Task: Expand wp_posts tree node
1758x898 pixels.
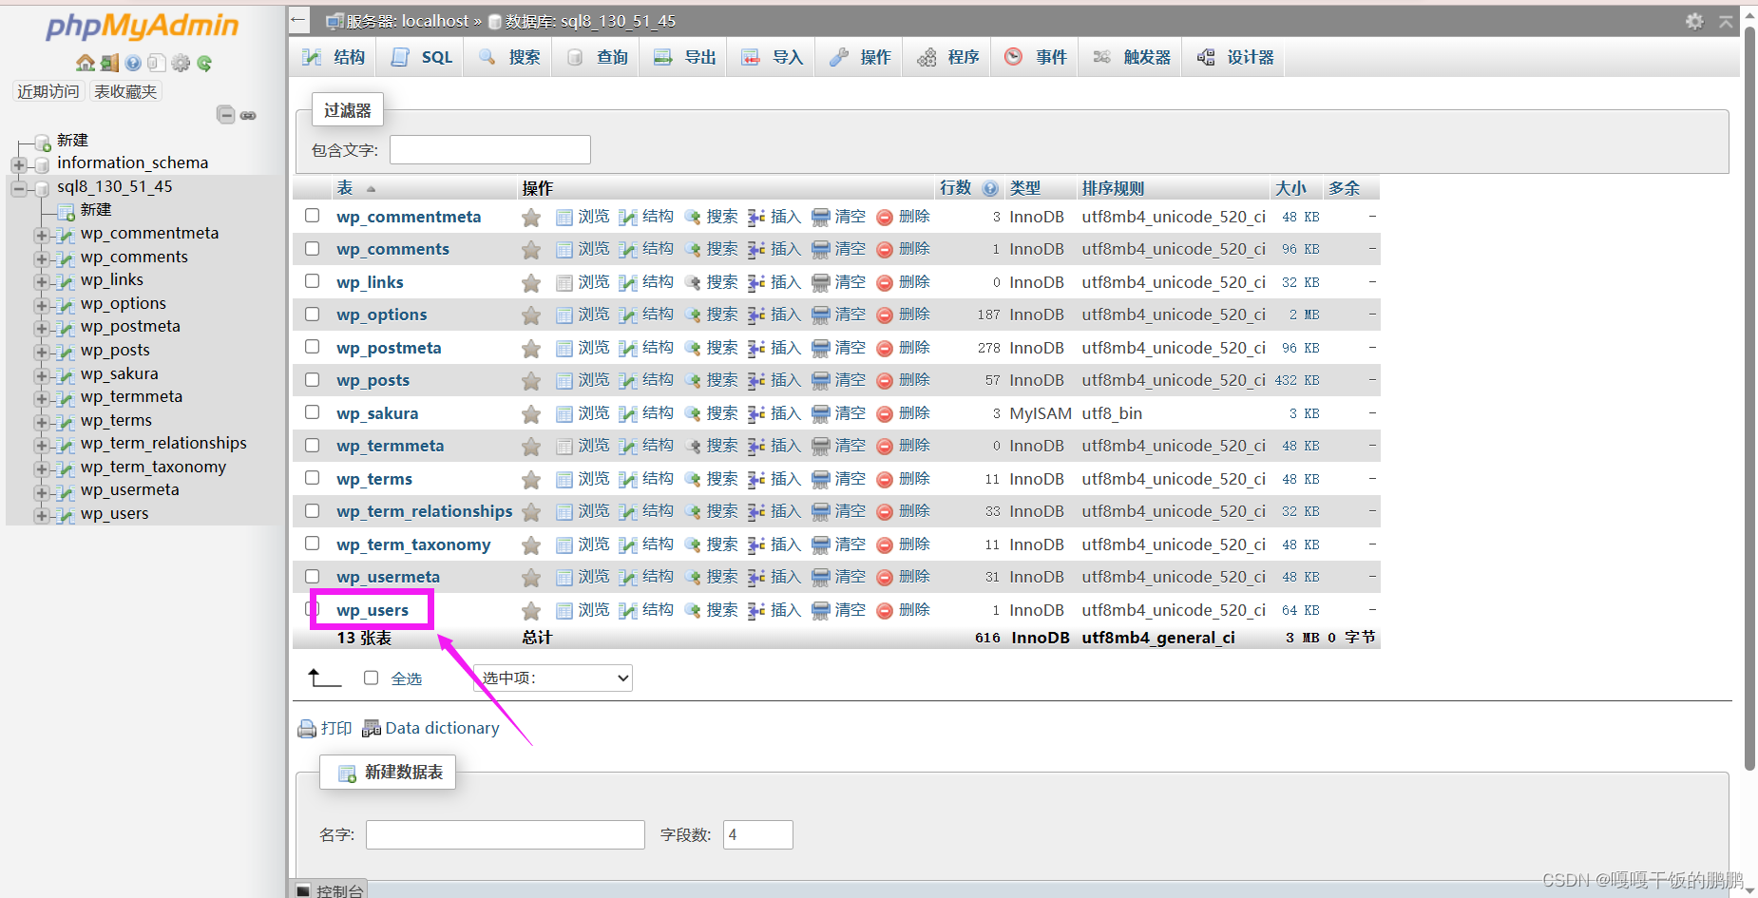Action: 41,352
